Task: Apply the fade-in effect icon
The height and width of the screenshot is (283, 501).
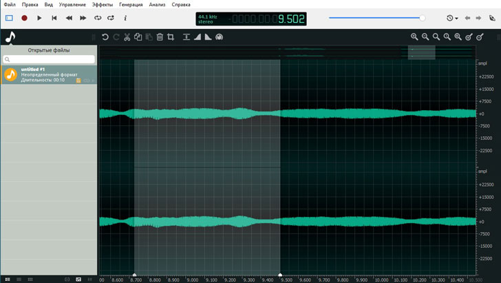Action: pyautogui.click(x=198, y=37)
